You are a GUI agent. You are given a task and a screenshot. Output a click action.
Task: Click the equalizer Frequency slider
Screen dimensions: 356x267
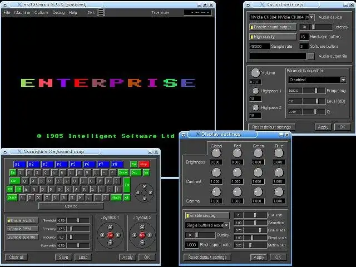(x=314, y=91)
